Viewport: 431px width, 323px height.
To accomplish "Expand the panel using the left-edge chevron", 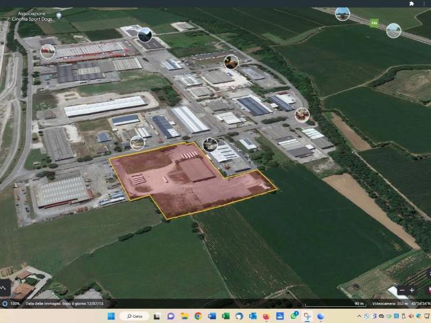I will tap(3, 287).
